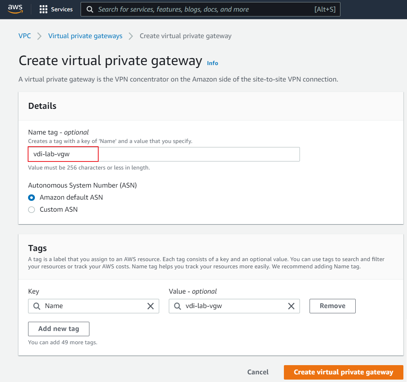Viewport: 407px width, 382px height.
Task: Clear the vdi-lab-vgw tag value X icon
Action: pos(292,306)
